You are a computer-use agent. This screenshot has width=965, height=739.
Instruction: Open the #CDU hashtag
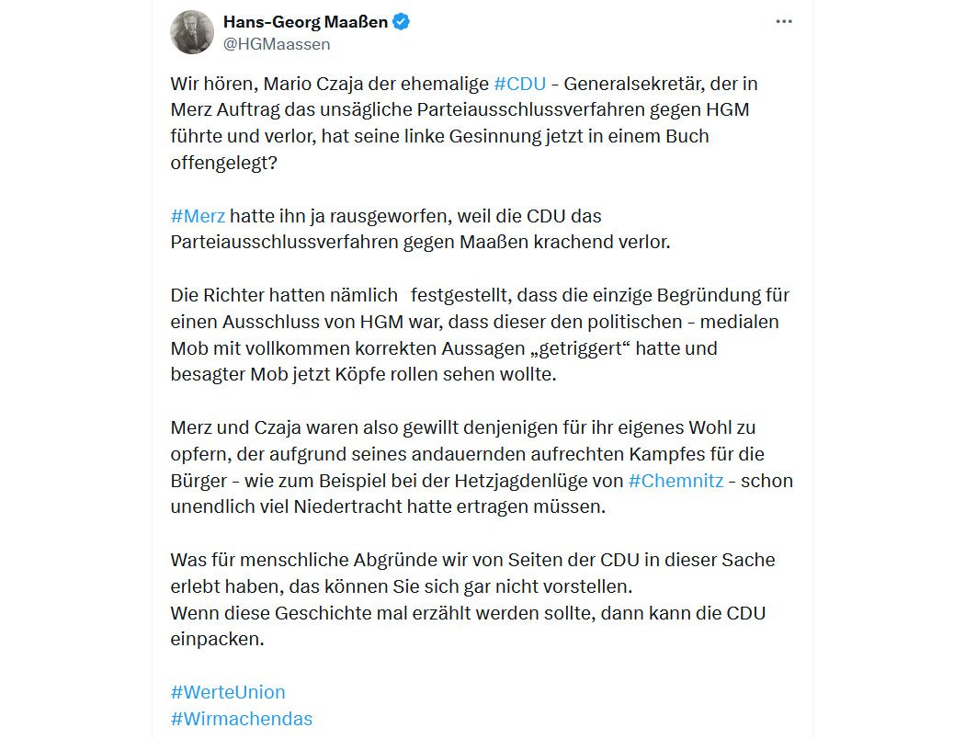click(x=519, y=84)
